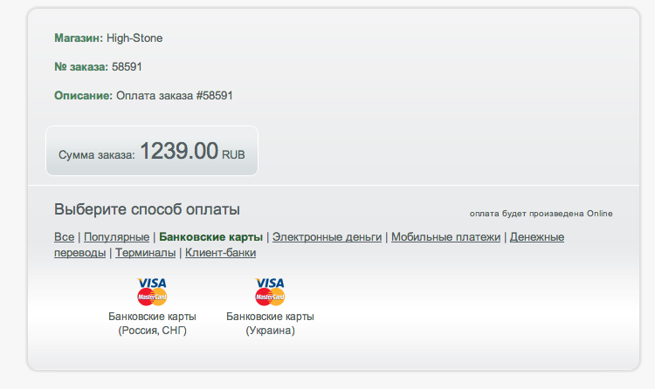The width and height of the screenshot is (655, 389).
Task: Click the Оплата заказа #58591 description
Action: [x=174, y=96]
